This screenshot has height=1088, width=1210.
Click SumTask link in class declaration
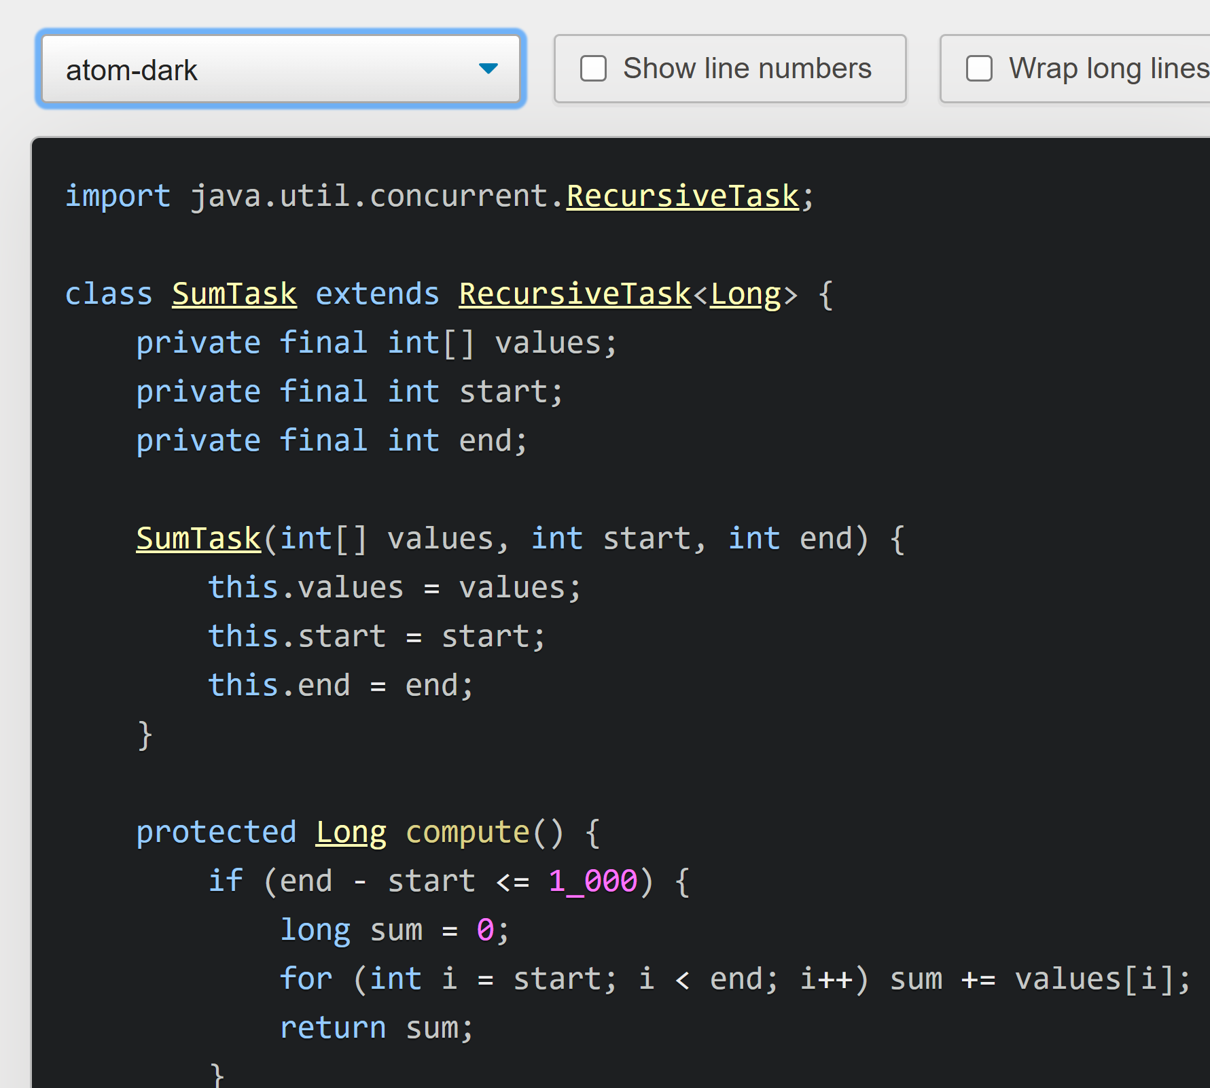tap(234, 294)
